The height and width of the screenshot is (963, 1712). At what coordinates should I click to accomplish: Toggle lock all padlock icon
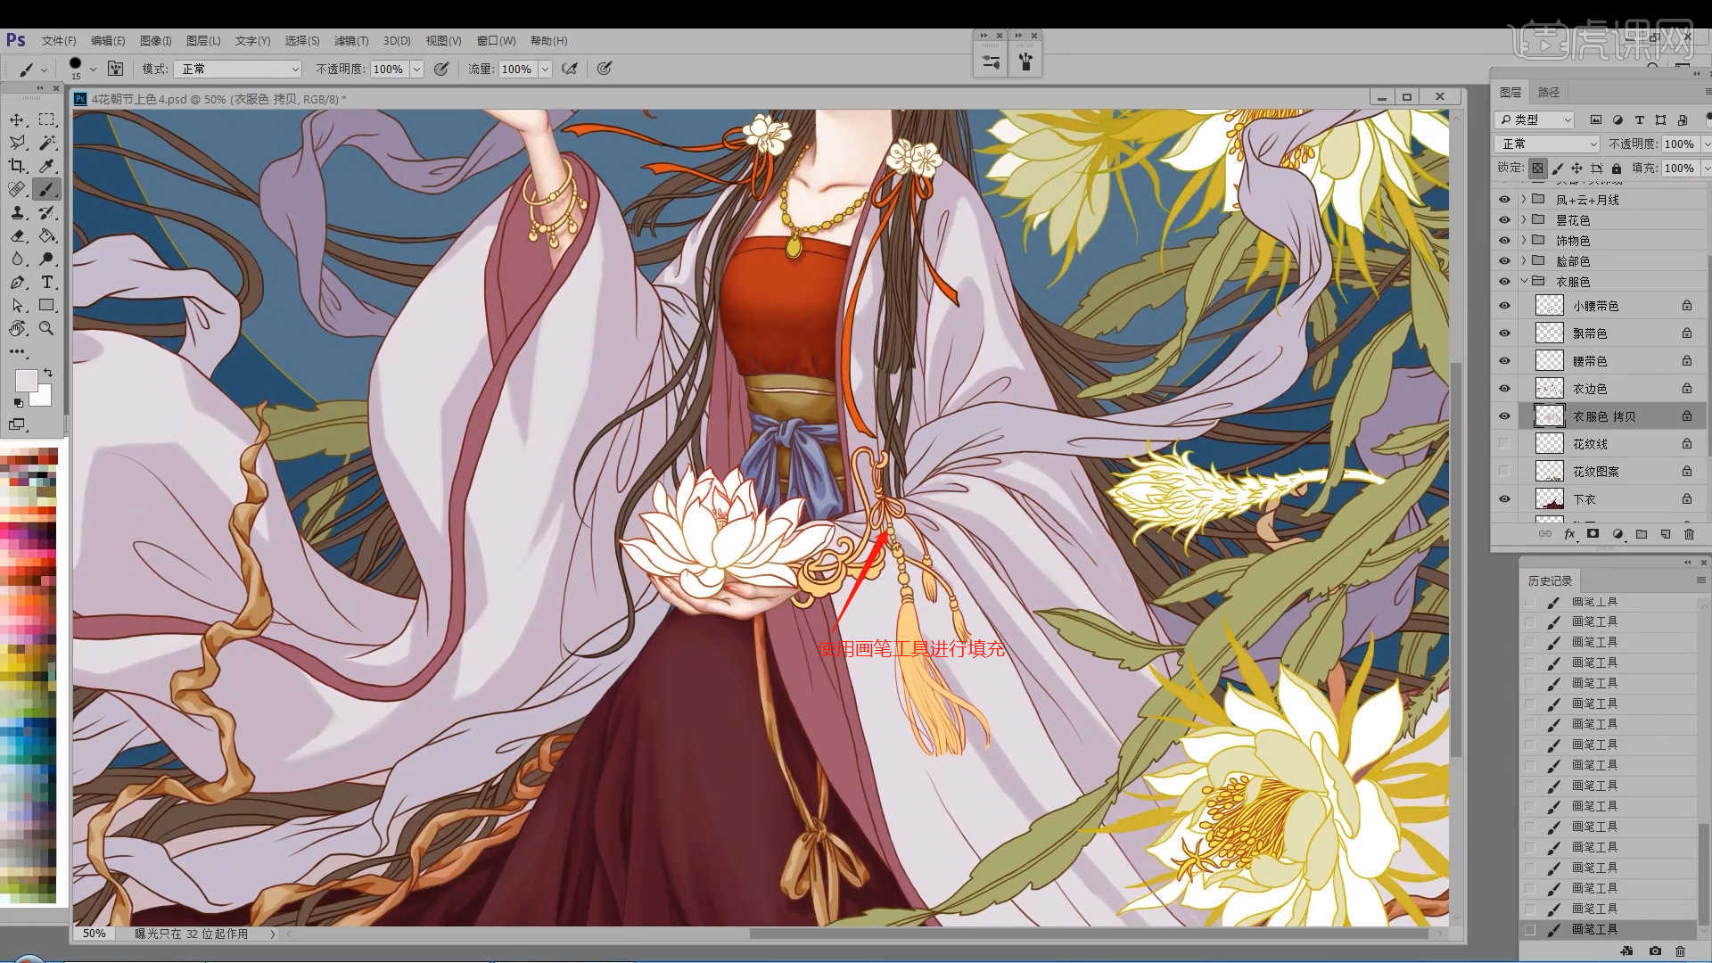pos(1617,168)
